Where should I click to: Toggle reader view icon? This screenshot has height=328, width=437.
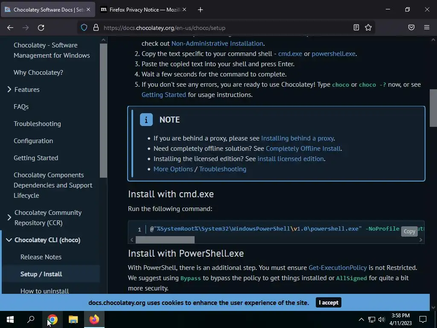pos(356,27)
